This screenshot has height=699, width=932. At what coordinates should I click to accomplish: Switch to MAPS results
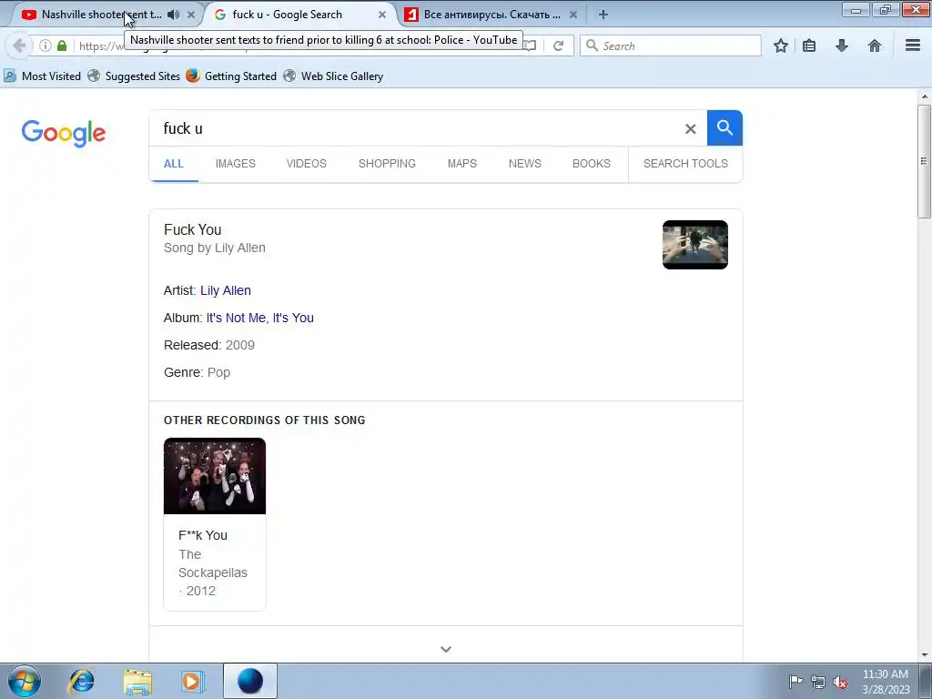[x=461, y=164]
